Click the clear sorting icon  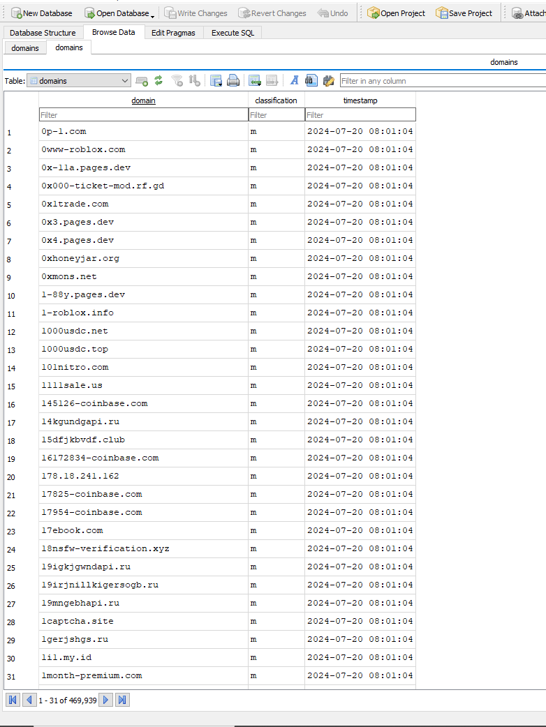tap(195, 81)
